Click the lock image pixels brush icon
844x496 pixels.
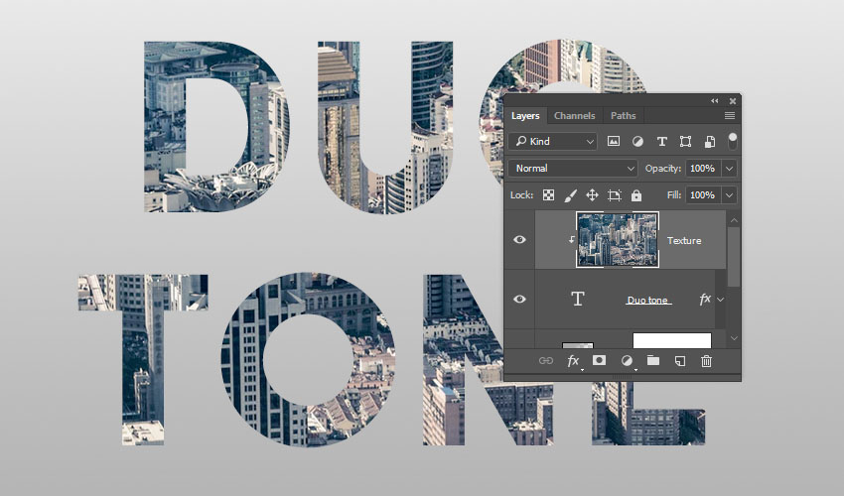point(571,195)
